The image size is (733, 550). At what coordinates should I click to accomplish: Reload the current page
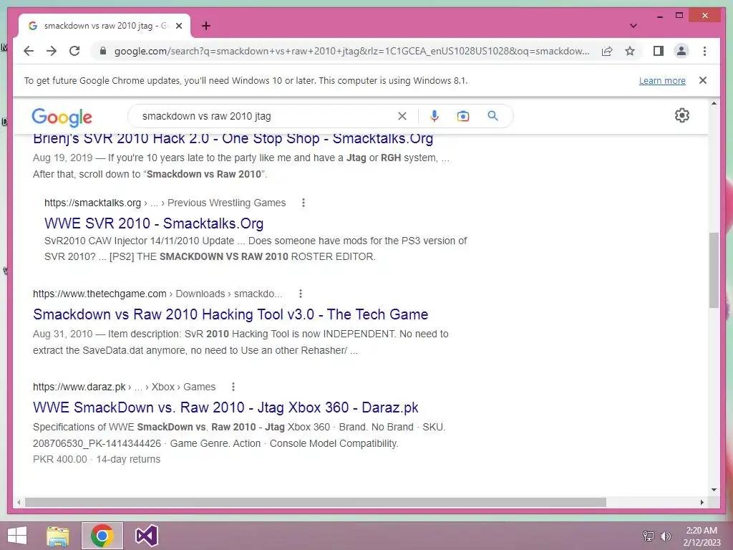[74, 51]
